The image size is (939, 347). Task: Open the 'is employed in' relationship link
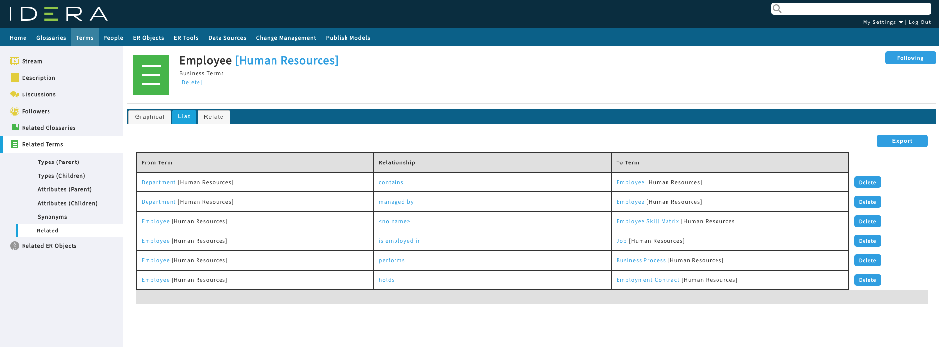(x=400, y=241)
